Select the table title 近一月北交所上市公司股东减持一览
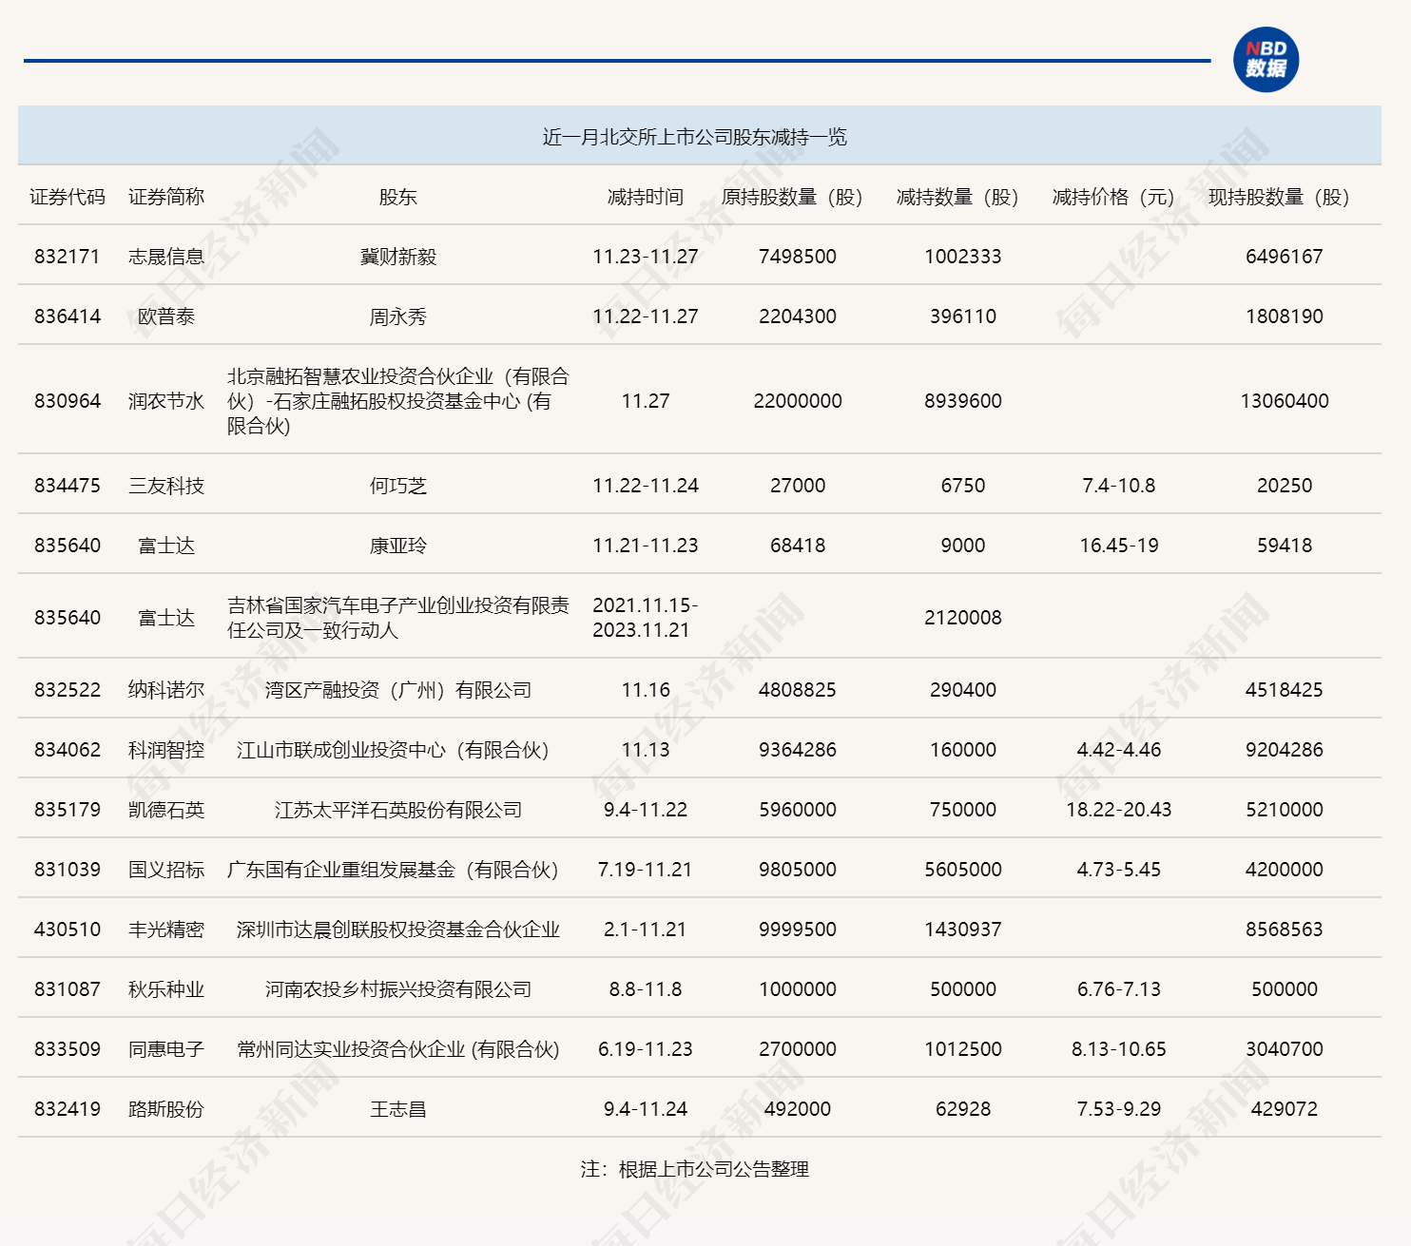1411x1246 pixels. pyautogui.click(x=694, y=137)
